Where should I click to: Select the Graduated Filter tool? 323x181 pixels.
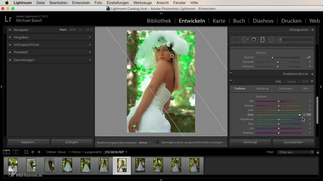pyautogui.click(x=262, y=40)
